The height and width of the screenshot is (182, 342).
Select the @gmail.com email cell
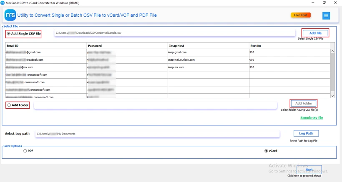(46, 52)
